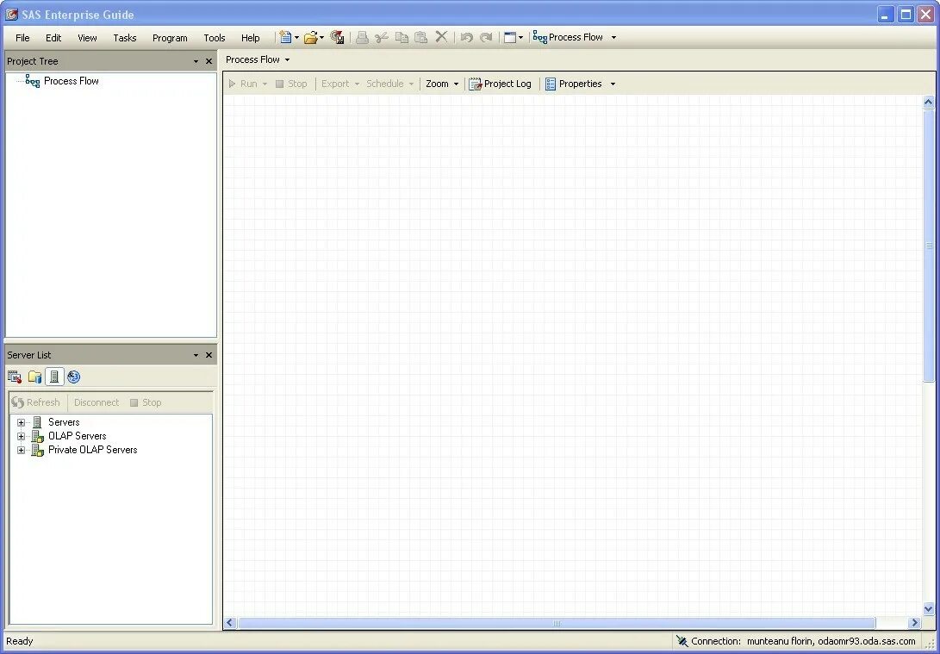Viewport: 940px width, 654px height.
Task: Click the Export button
Action: pos(335,84)
